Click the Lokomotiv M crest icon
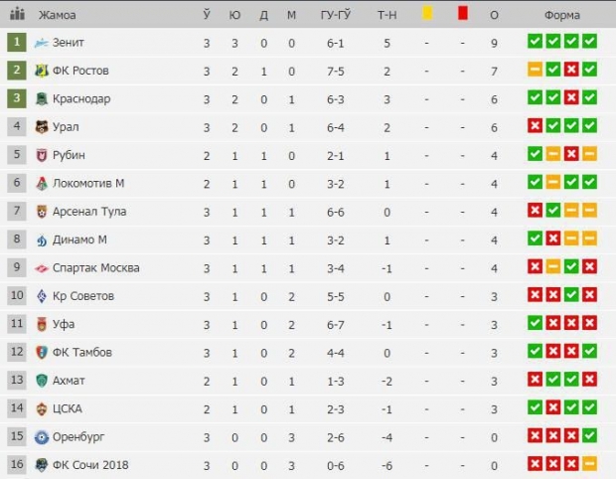 (x=42, y=184)
